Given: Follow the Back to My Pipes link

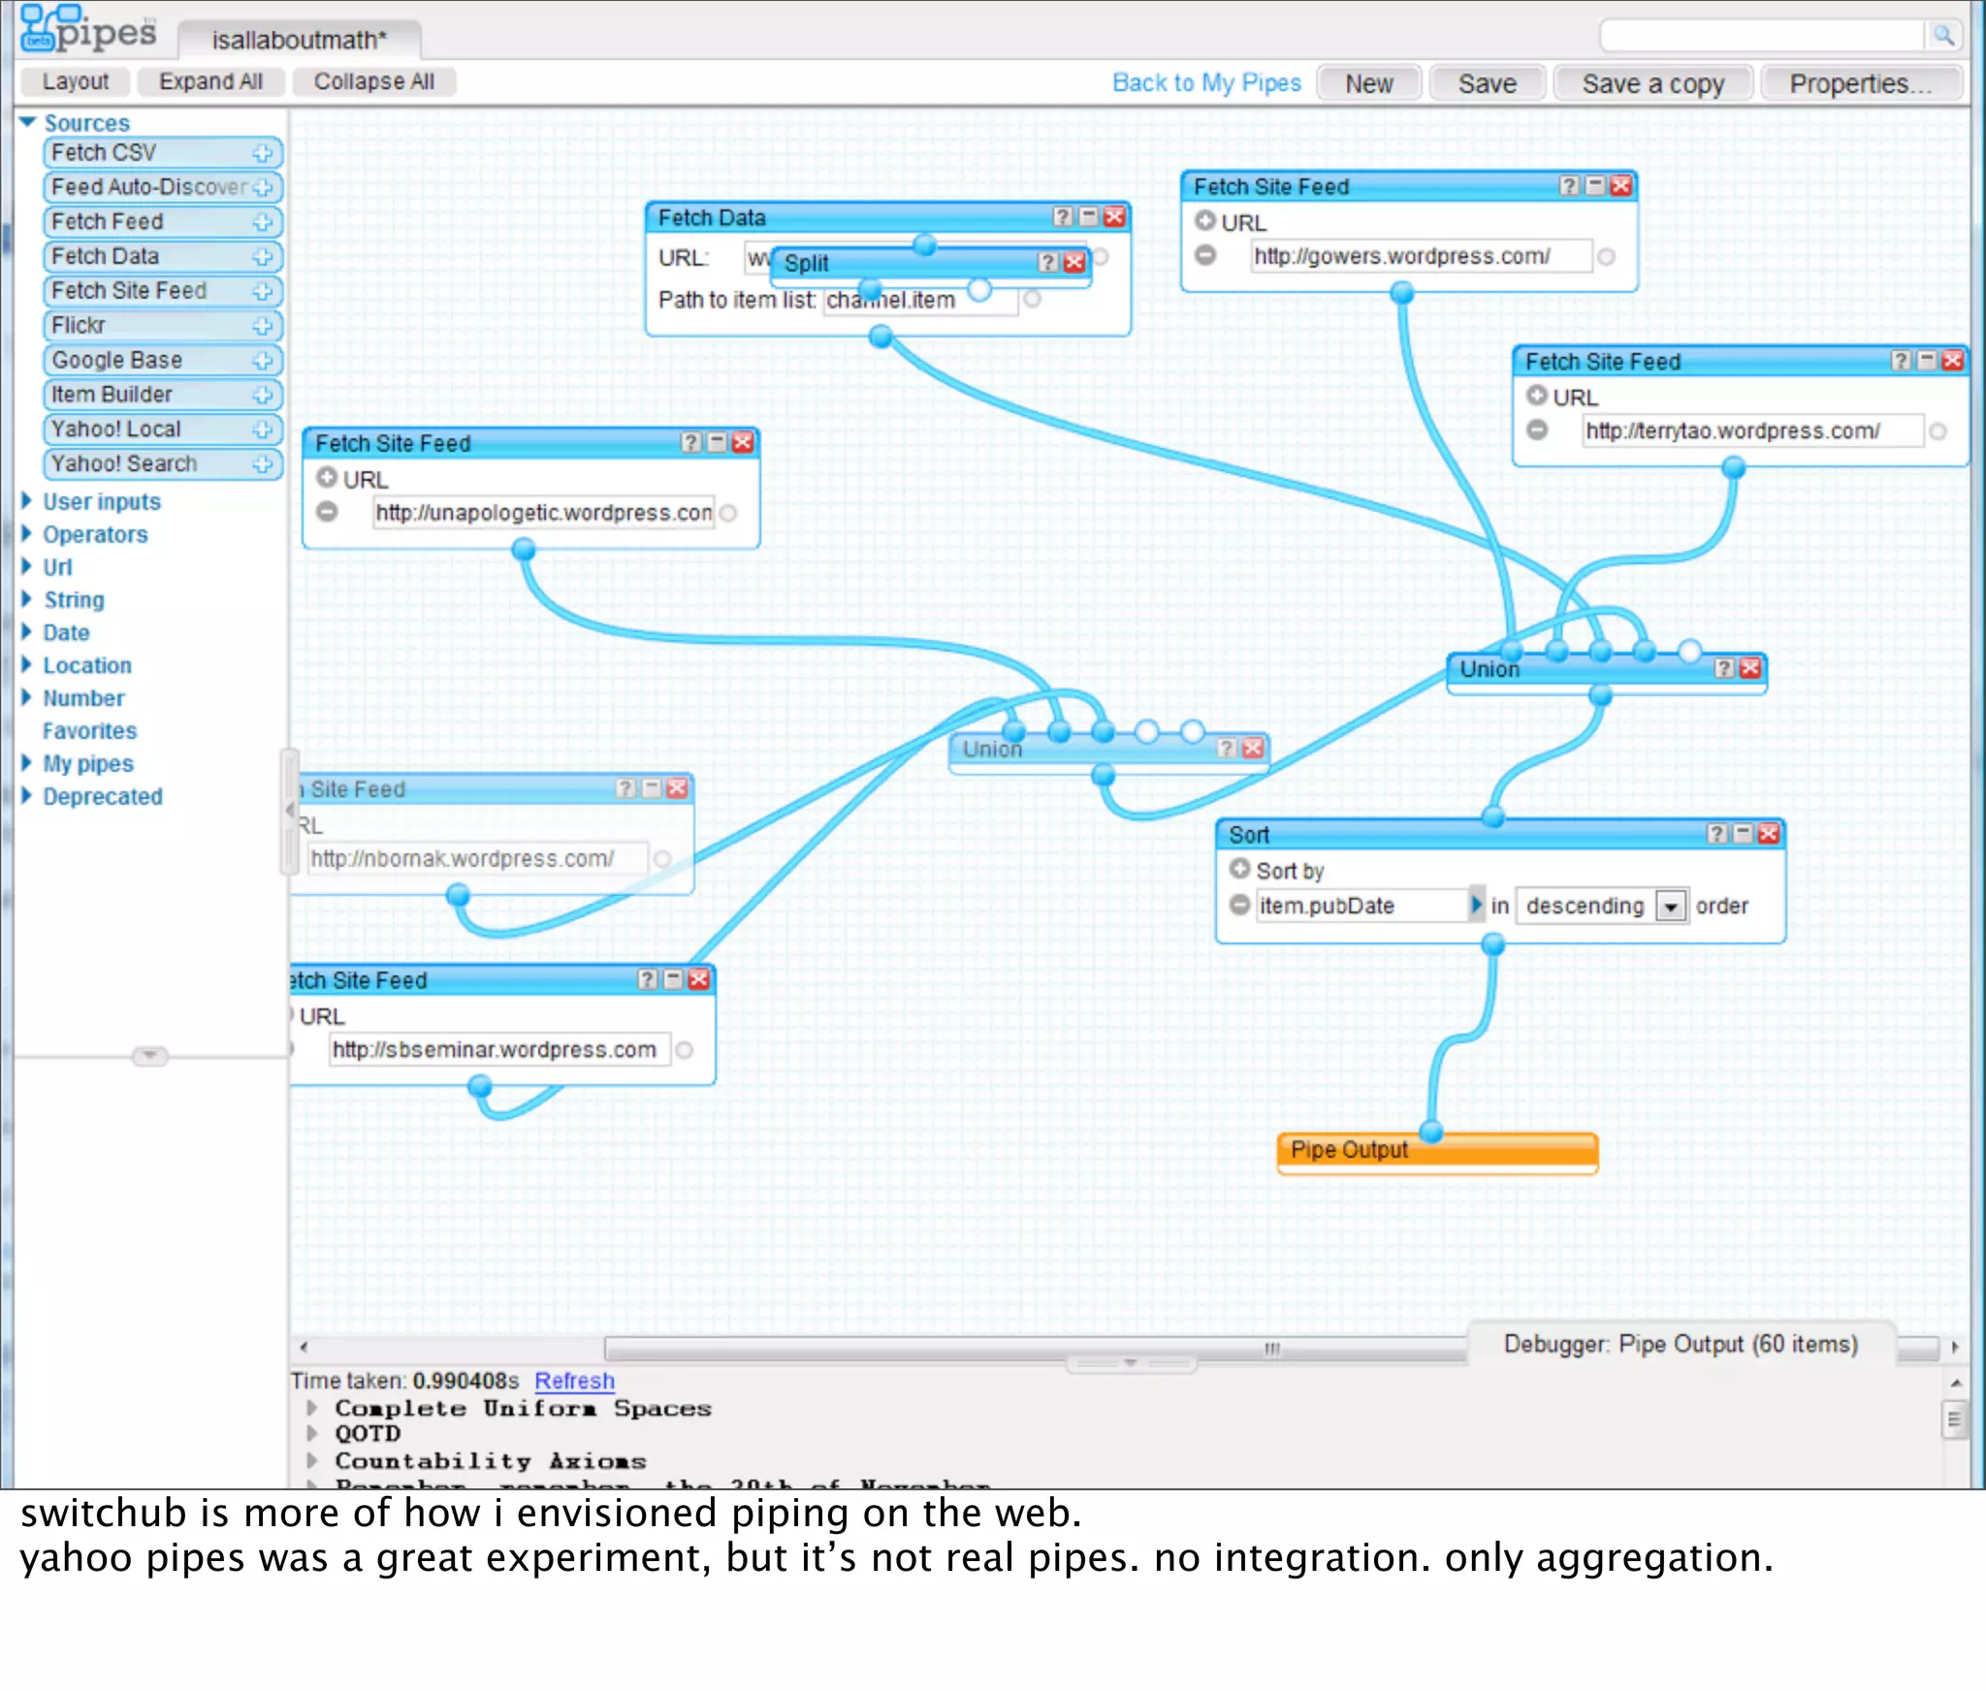Looking at the screenshot, I should [1206, 83].
